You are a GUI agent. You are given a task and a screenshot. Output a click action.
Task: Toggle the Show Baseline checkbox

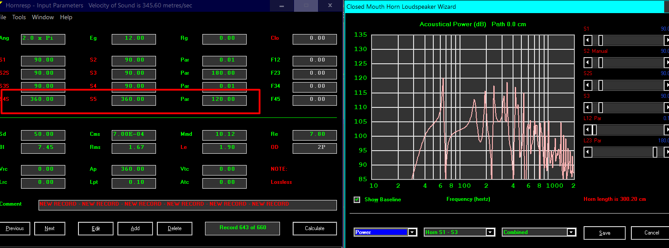tap(357, 200)
